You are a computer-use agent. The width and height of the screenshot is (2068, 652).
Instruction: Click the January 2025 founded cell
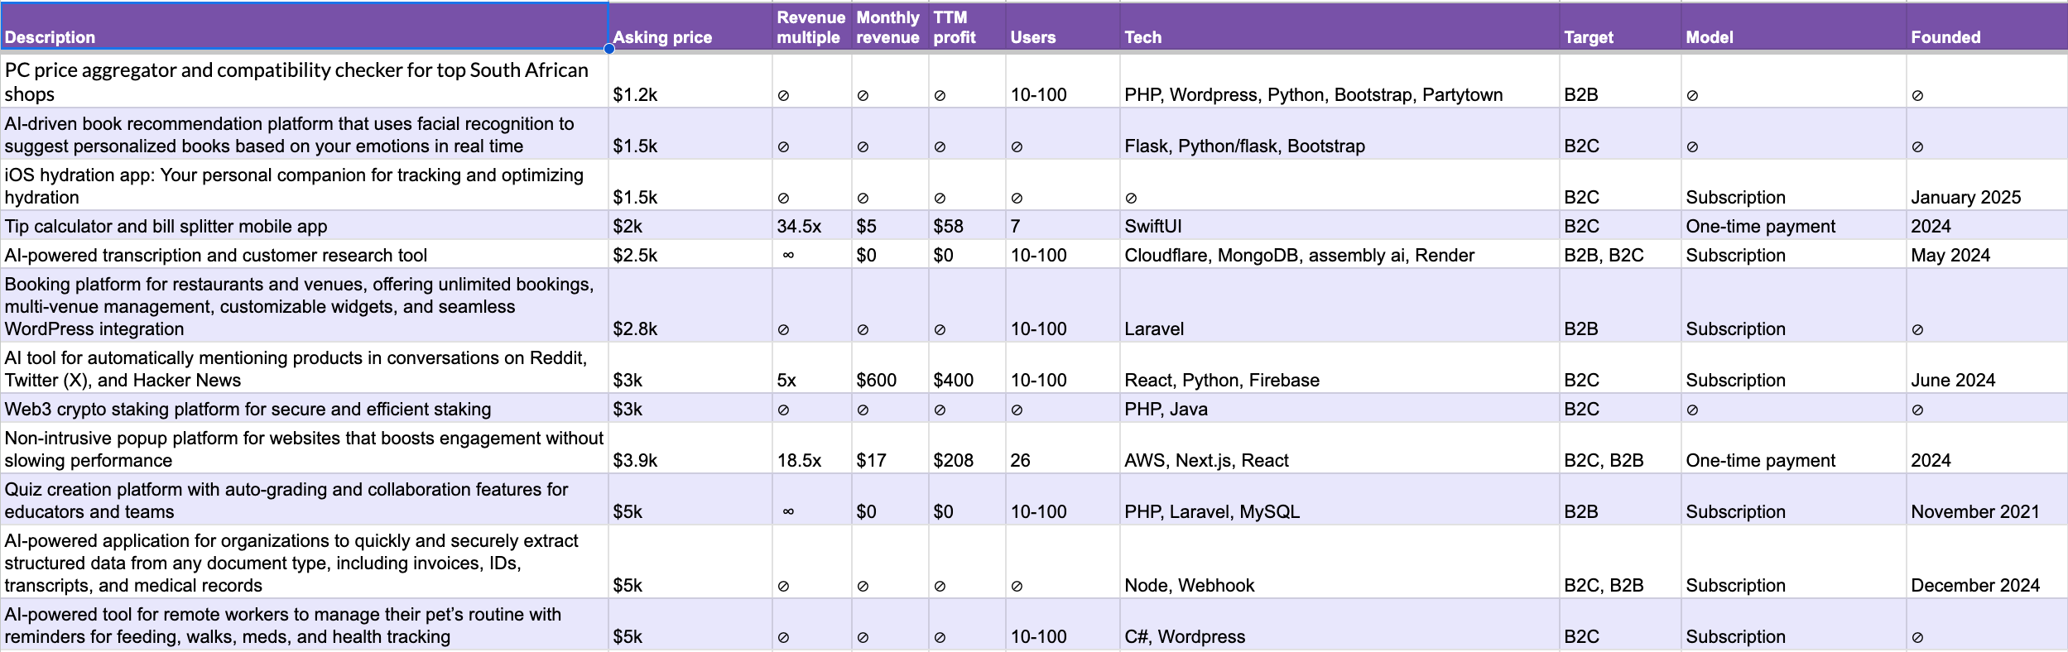(1987, 185)
